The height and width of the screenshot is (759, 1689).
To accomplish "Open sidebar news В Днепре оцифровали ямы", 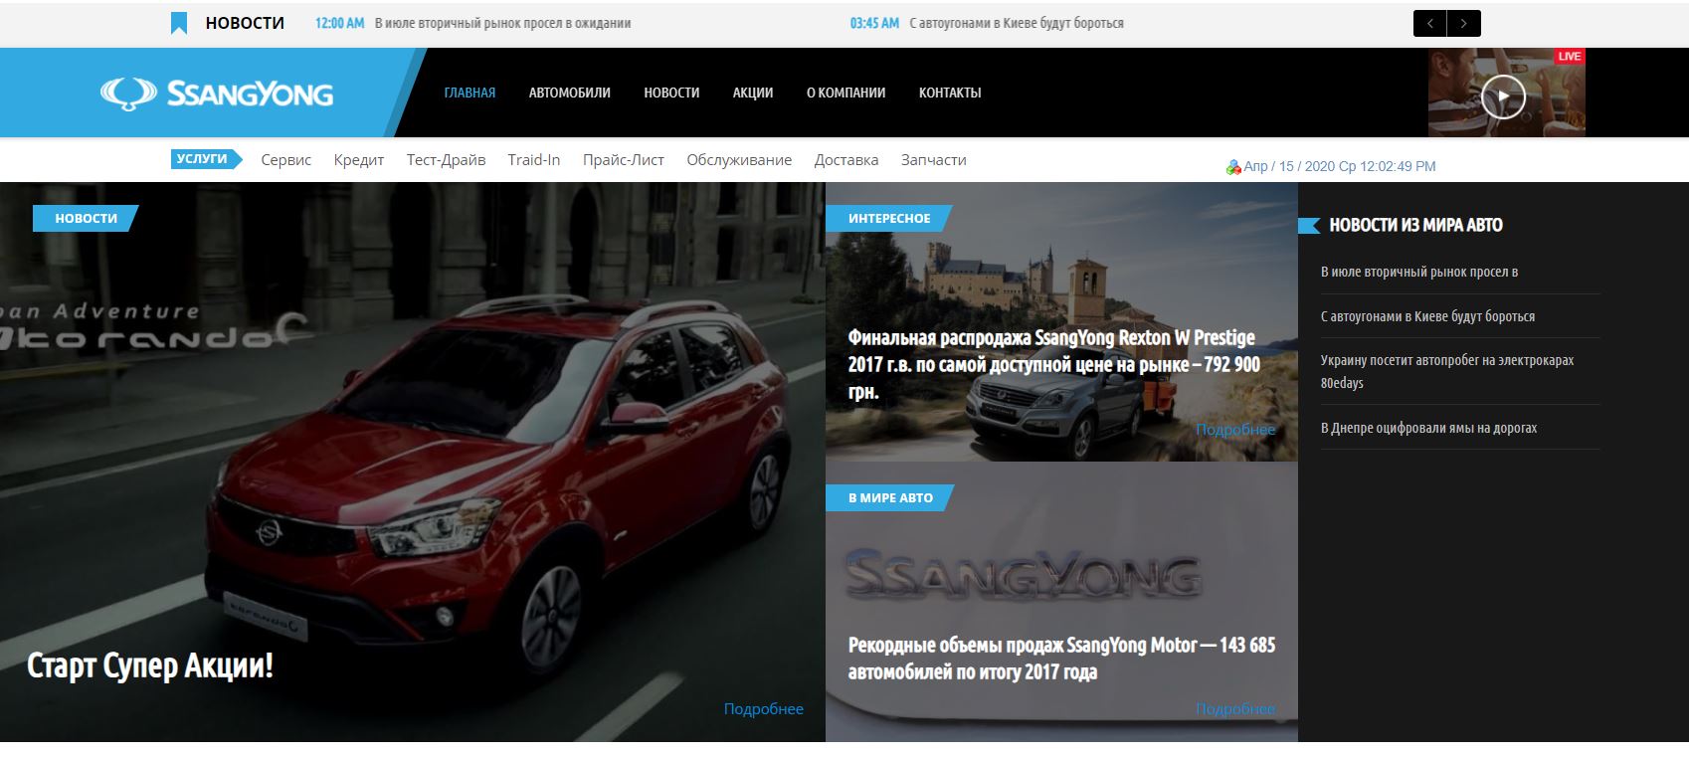I will [1428, 428].
